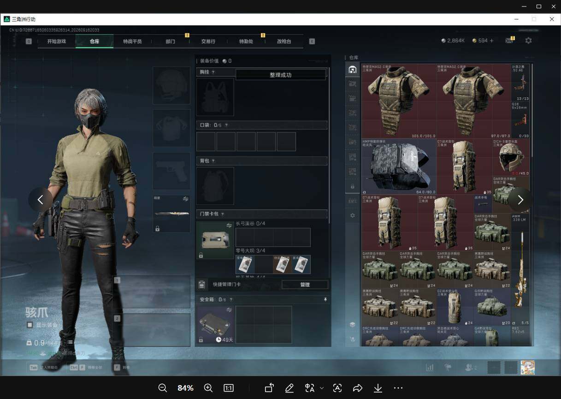Click the help icon next to 门禁卡包
Viewport: 561px width, 399px height.
pos(223,214)
